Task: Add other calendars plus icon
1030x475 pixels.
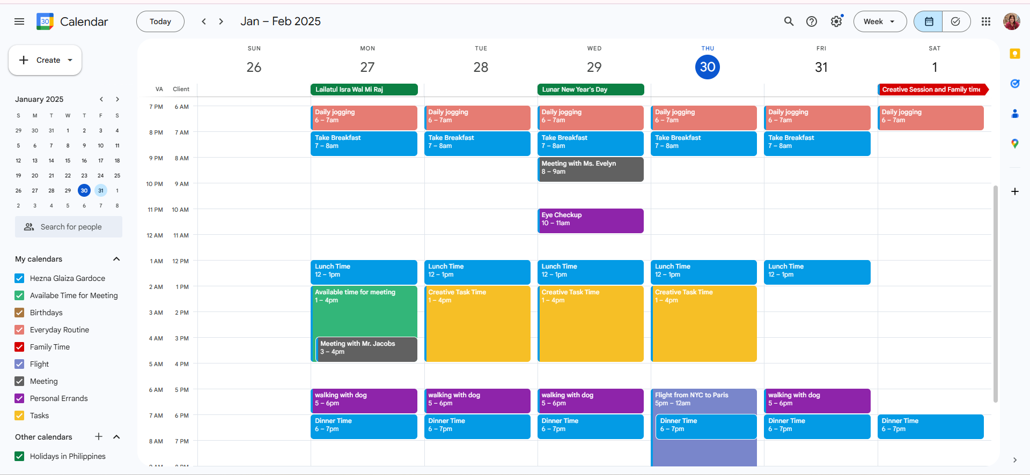Action: pos(99,436)
